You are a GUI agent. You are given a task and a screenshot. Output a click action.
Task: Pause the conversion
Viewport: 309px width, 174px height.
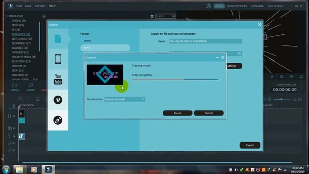point(177,113)
